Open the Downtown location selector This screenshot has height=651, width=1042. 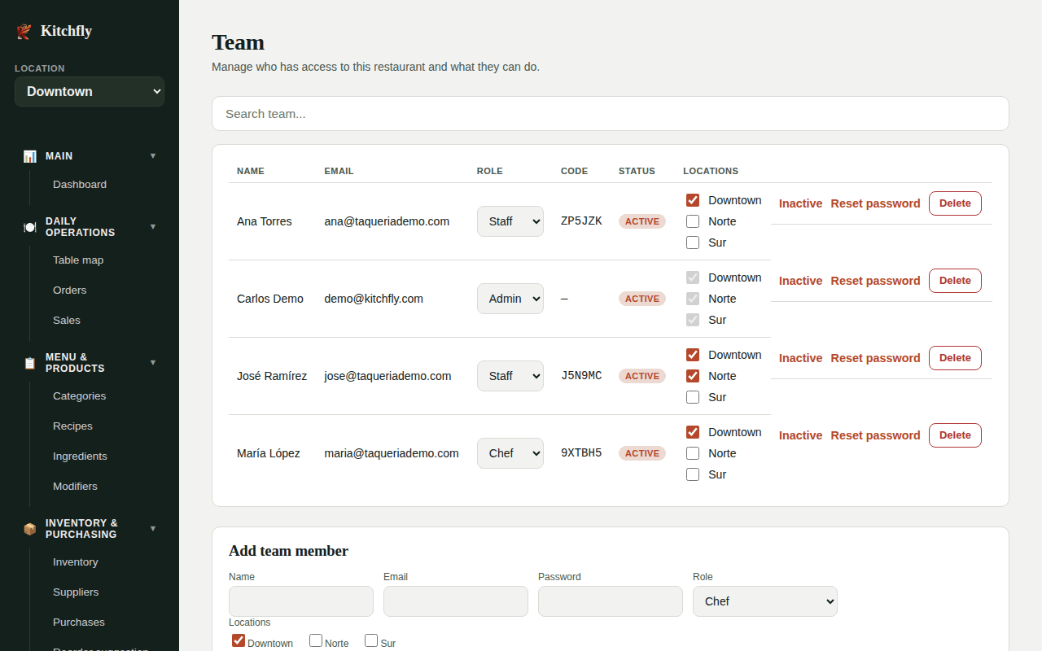(x=90, y=91)
